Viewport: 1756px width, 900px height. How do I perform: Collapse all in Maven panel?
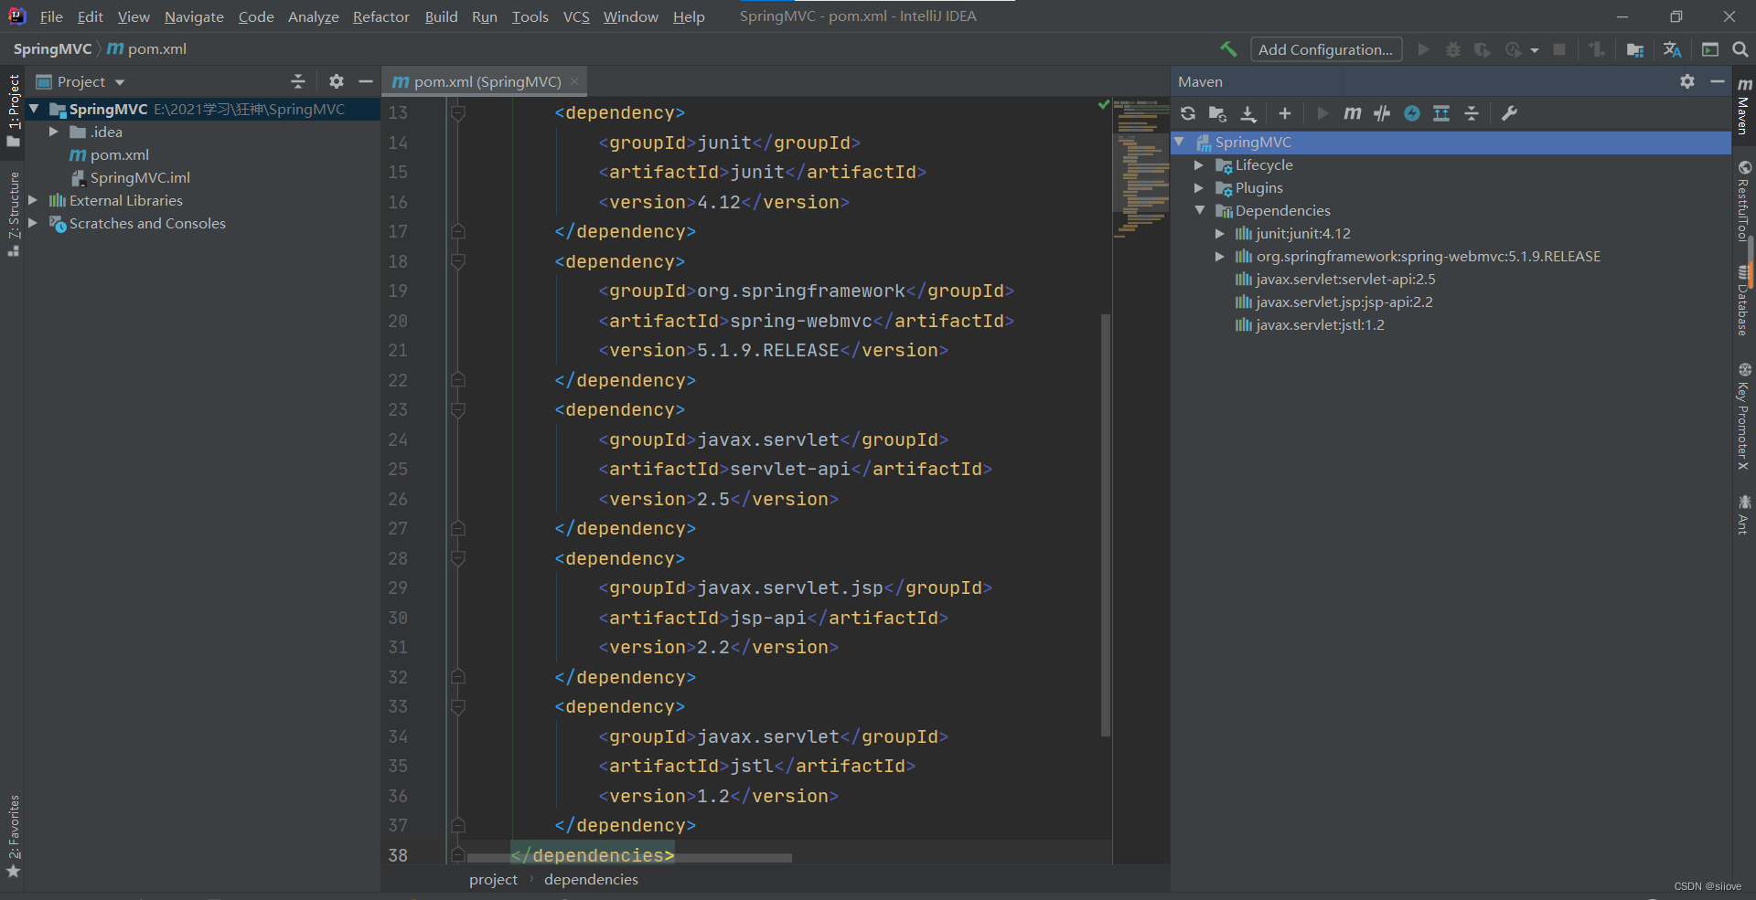pos(1472,113)
